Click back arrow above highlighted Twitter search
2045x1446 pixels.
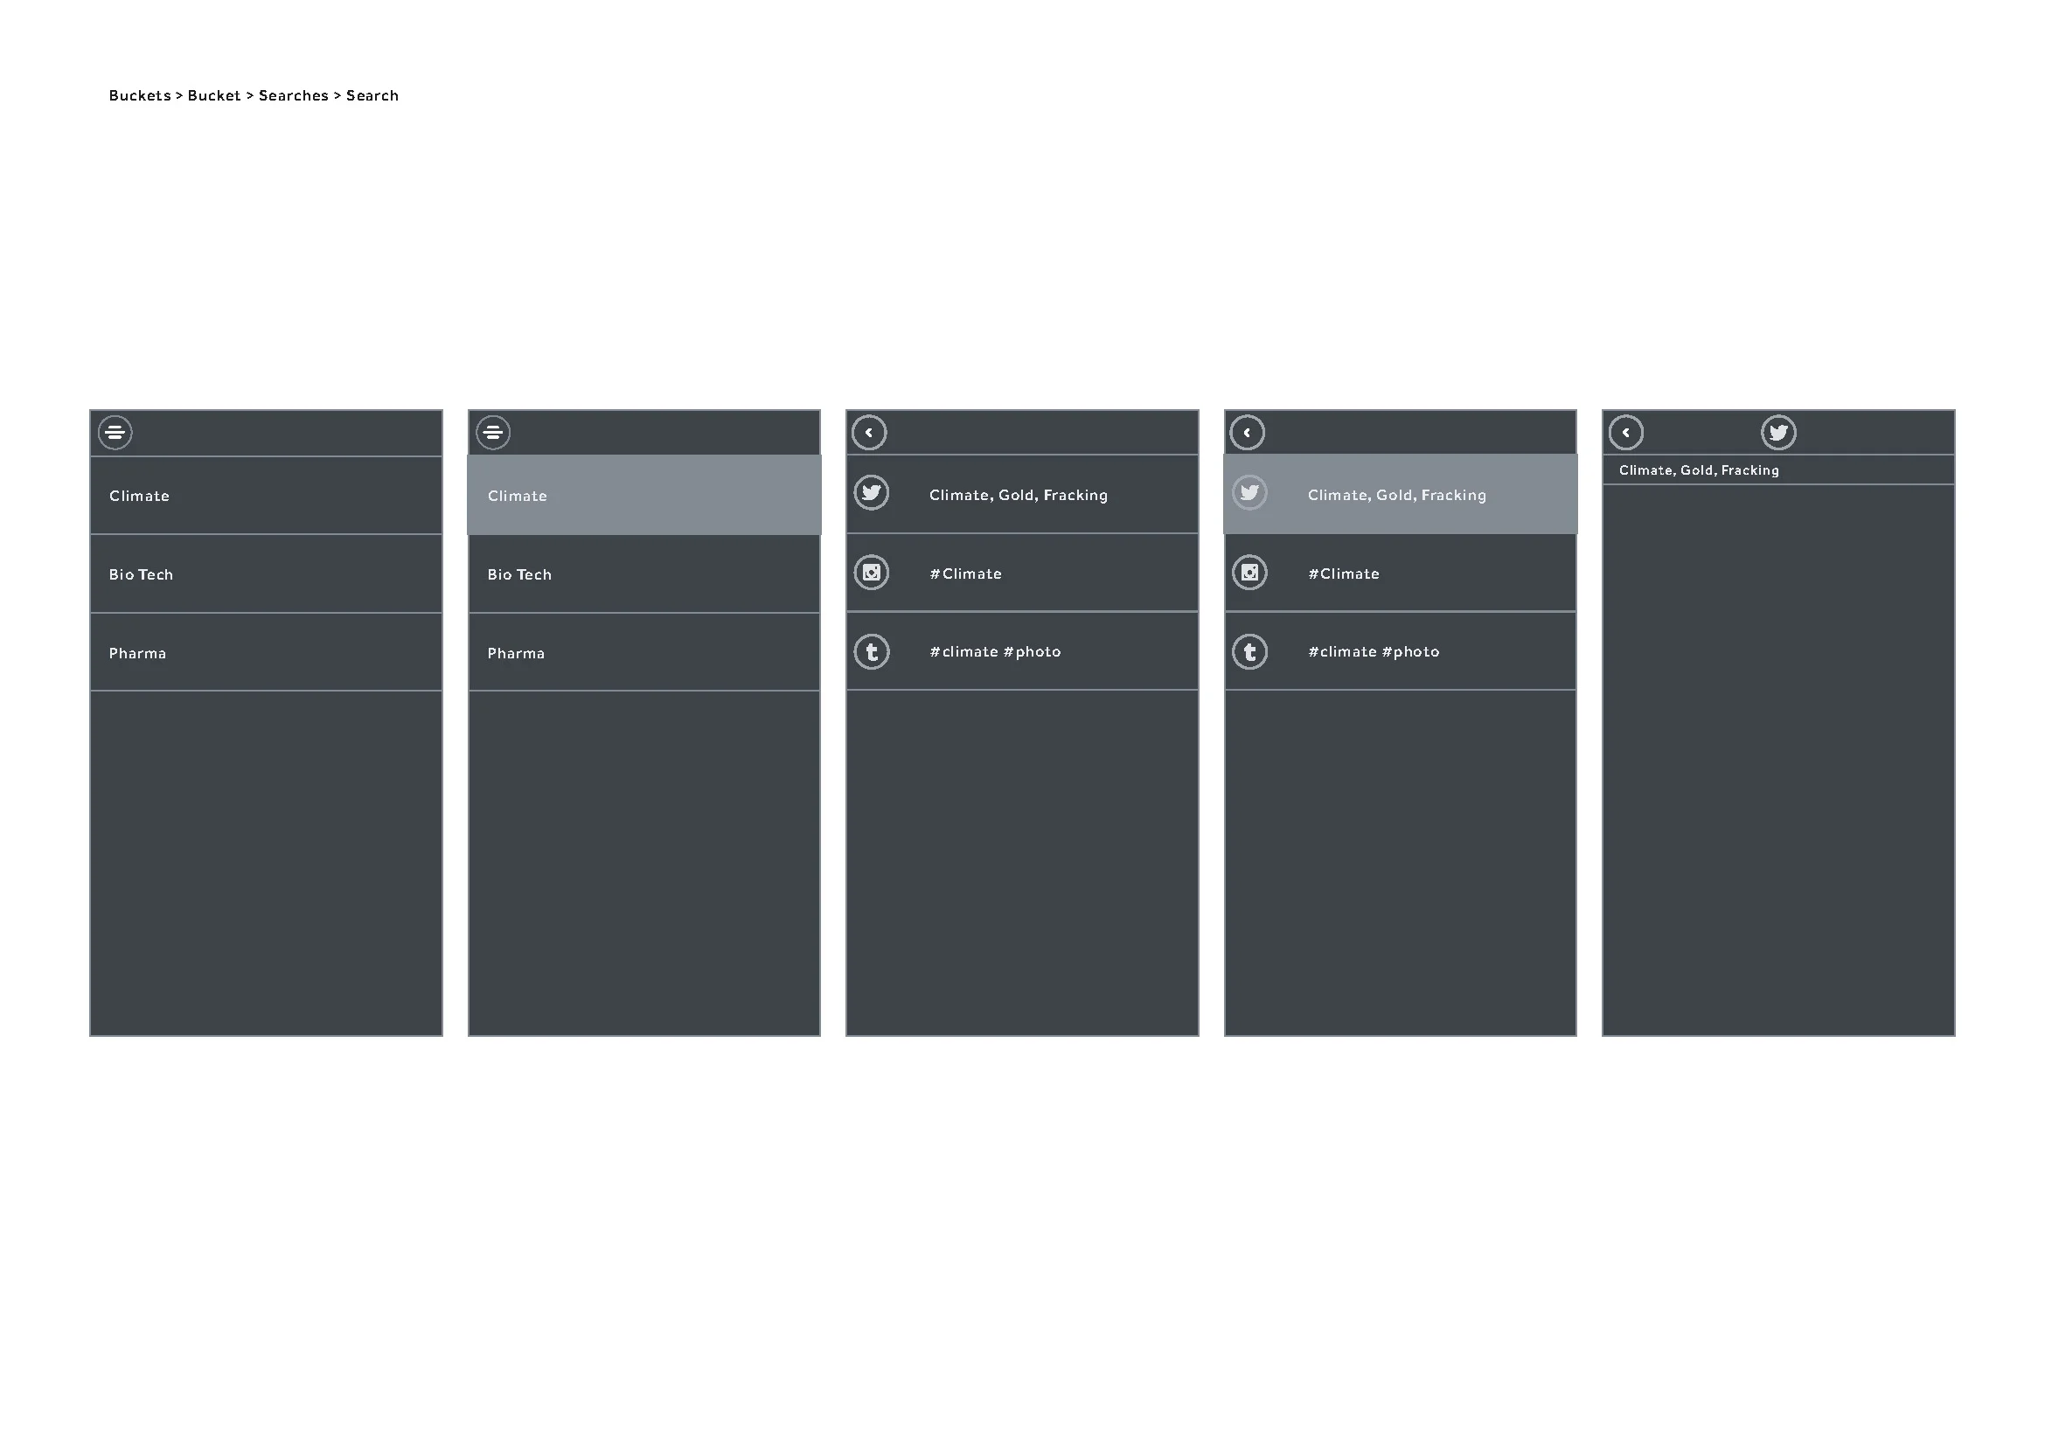pyautogui.click(x=1247, y=433)
